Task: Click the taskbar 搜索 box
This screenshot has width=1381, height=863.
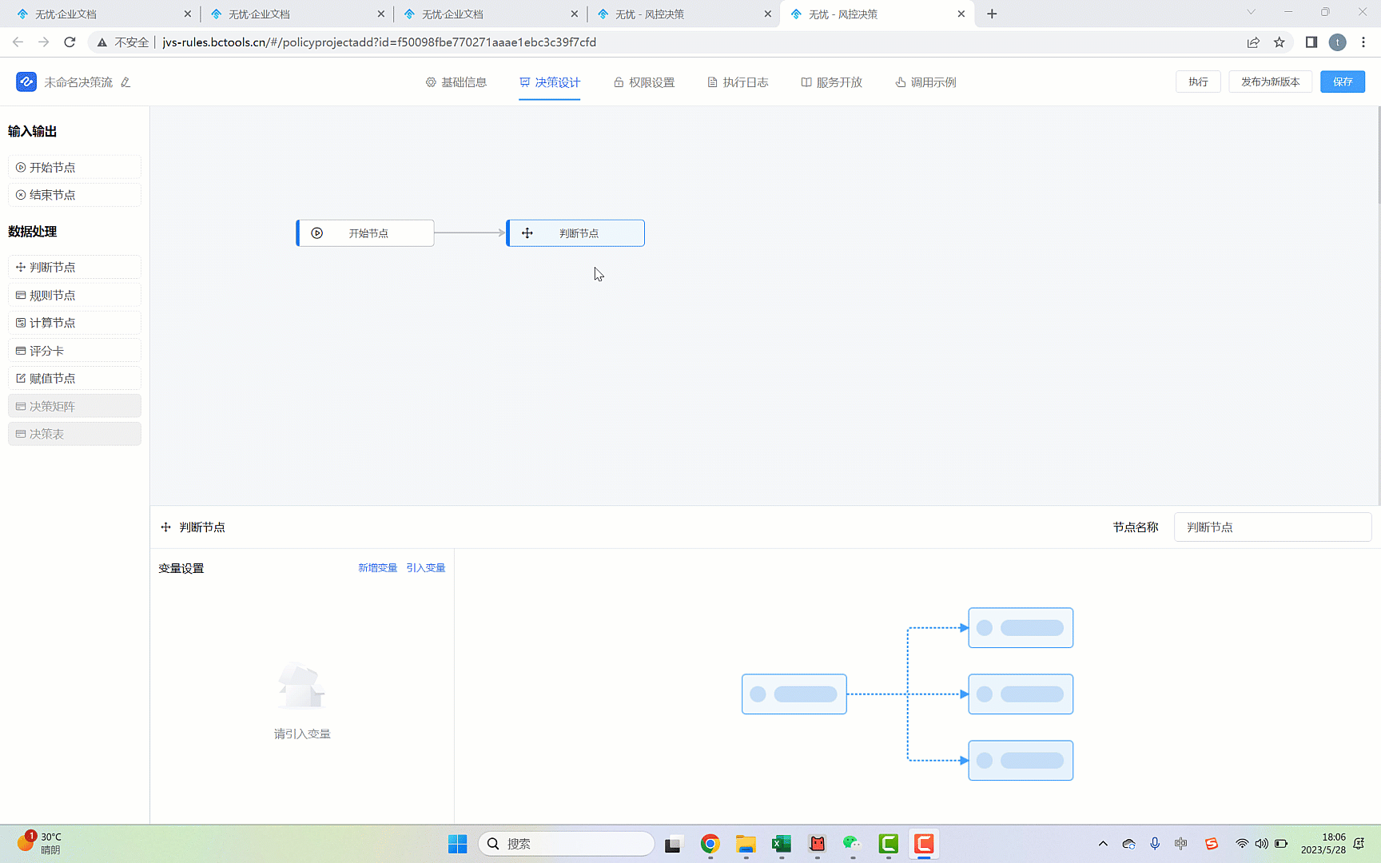Action: [x=567, y=844]
